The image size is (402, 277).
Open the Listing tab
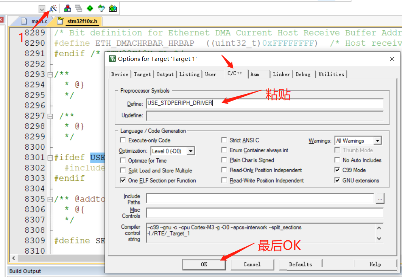point(190,74)
